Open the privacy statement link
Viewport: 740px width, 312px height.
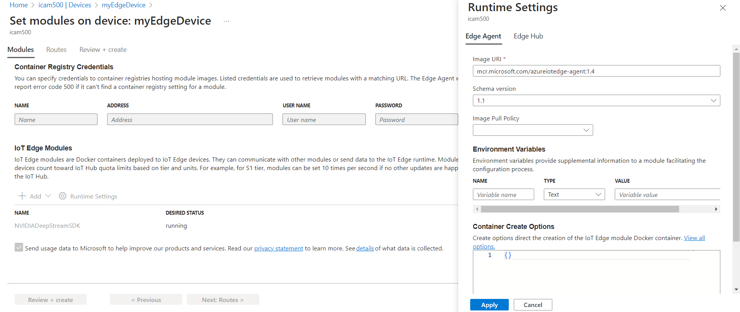(x=279, y=249)
